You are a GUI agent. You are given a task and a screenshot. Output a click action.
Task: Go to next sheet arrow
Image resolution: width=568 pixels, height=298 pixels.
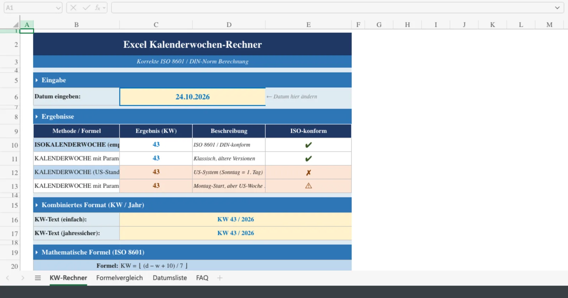point(23,278)
